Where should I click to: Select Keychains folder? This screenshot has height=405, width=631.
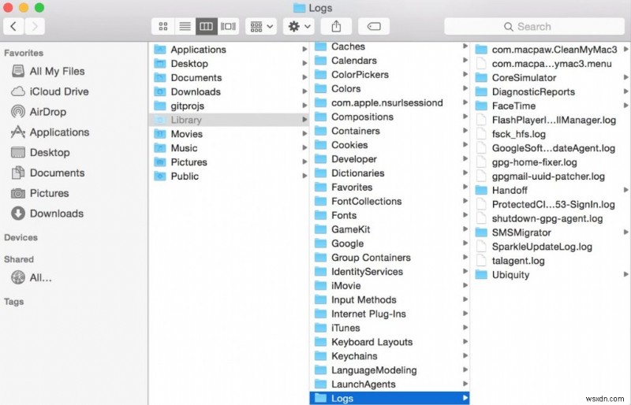[390, 356]
